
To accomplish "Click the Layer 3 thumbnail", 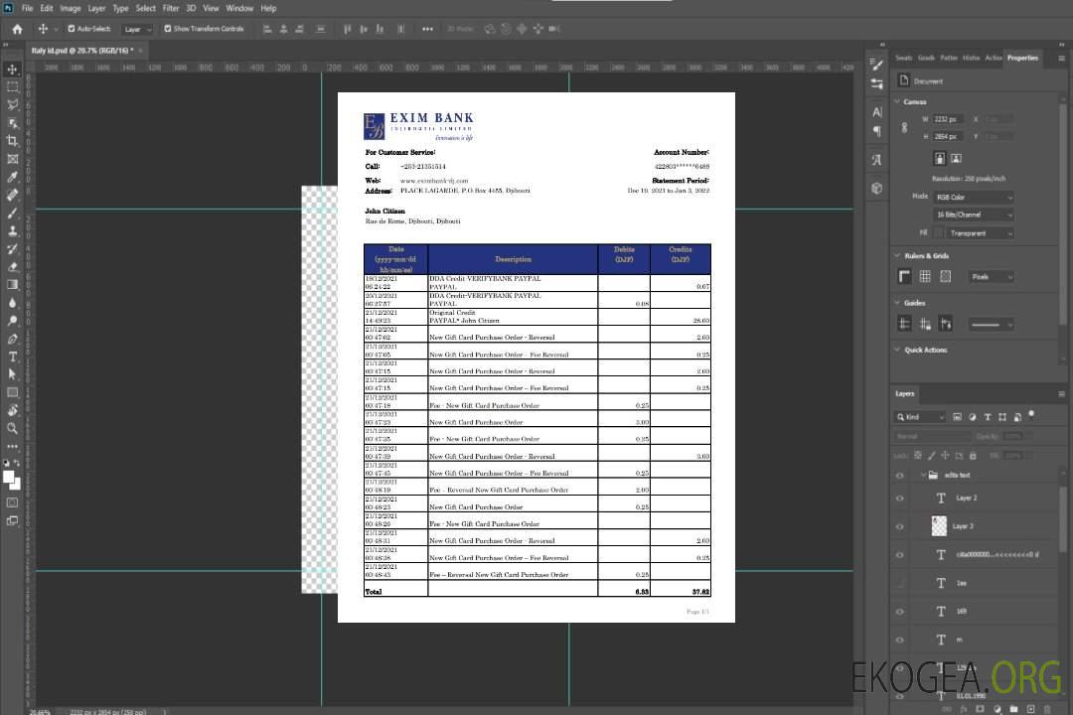I will pos(940,525).
